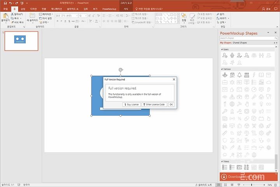
Task: Click the comments icon at top right
Action: pos(276,9)
